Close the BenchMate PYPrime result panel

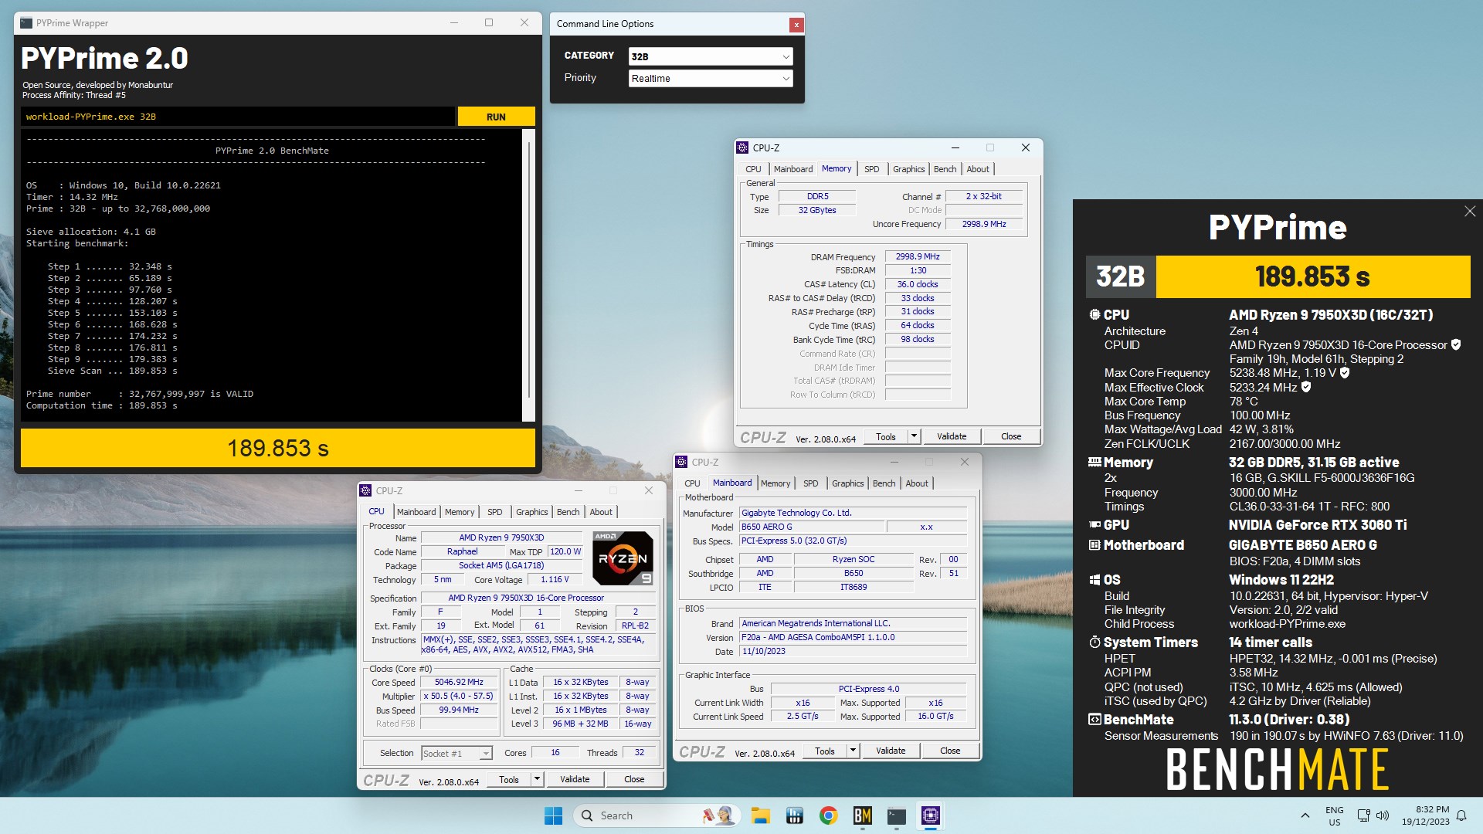(1470, 212)
